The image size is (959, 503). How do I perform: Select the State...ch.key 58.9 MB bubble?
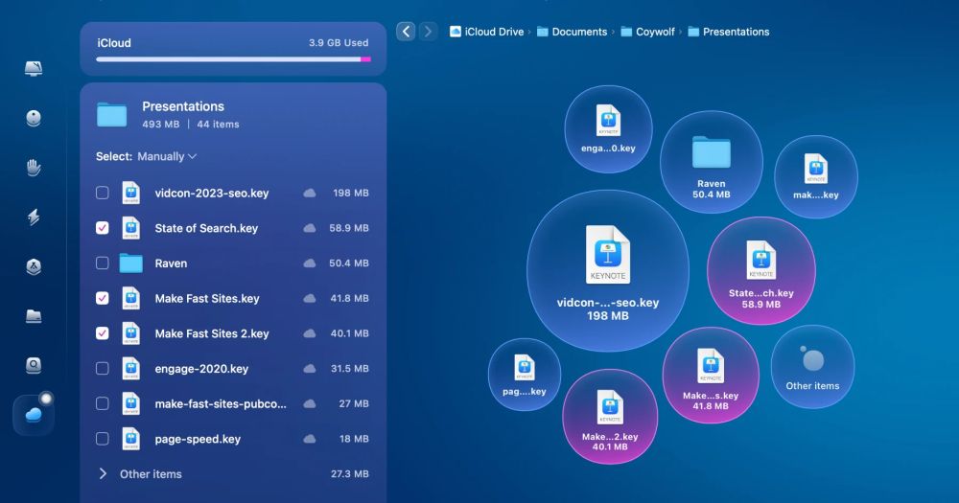coord(760,270)
